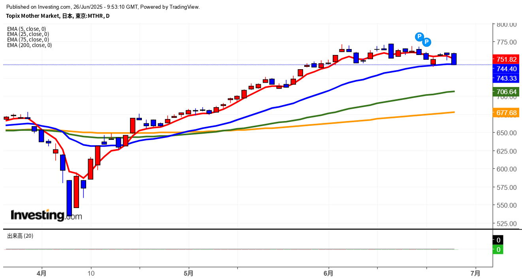Click the 7月 date axis label
Viewport: 522px width, 280px height.
[x=476, y=273]
